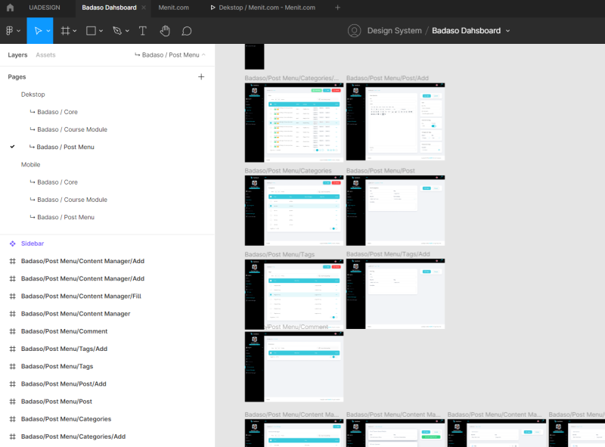Select the Sidebar component layer
Screen dimensions: 605x447
(x=33, y=244)
